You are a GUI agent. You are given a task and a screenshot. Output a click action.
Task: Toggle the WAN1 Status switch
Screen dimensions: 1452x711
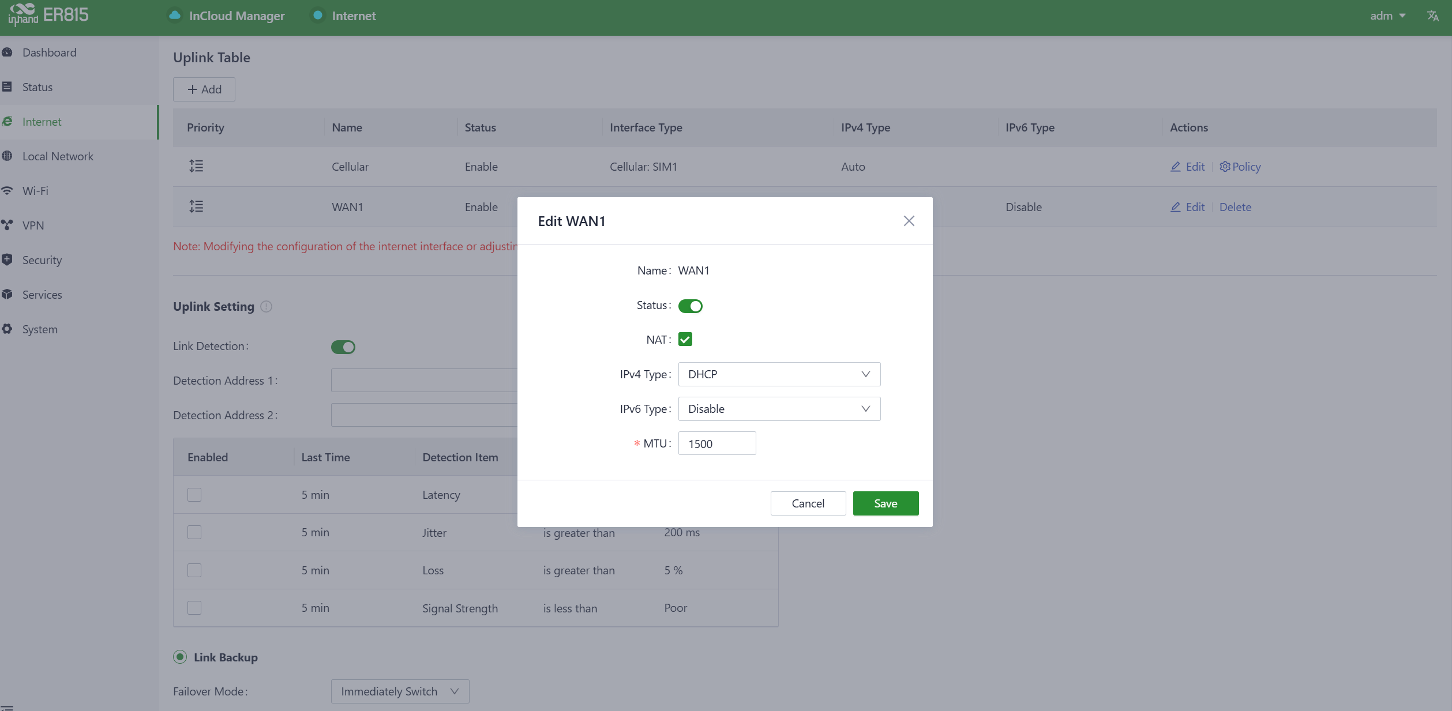pyautogui.click(x=690, y=306)
